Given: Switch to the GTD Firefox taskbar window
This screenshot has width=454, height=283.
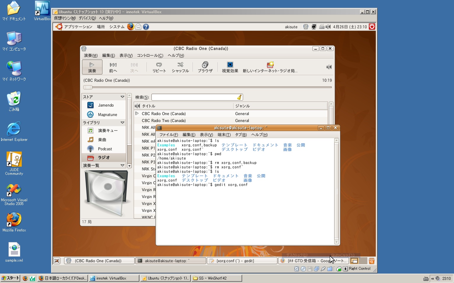Looking at the screenshot, I should click(313, 261).
